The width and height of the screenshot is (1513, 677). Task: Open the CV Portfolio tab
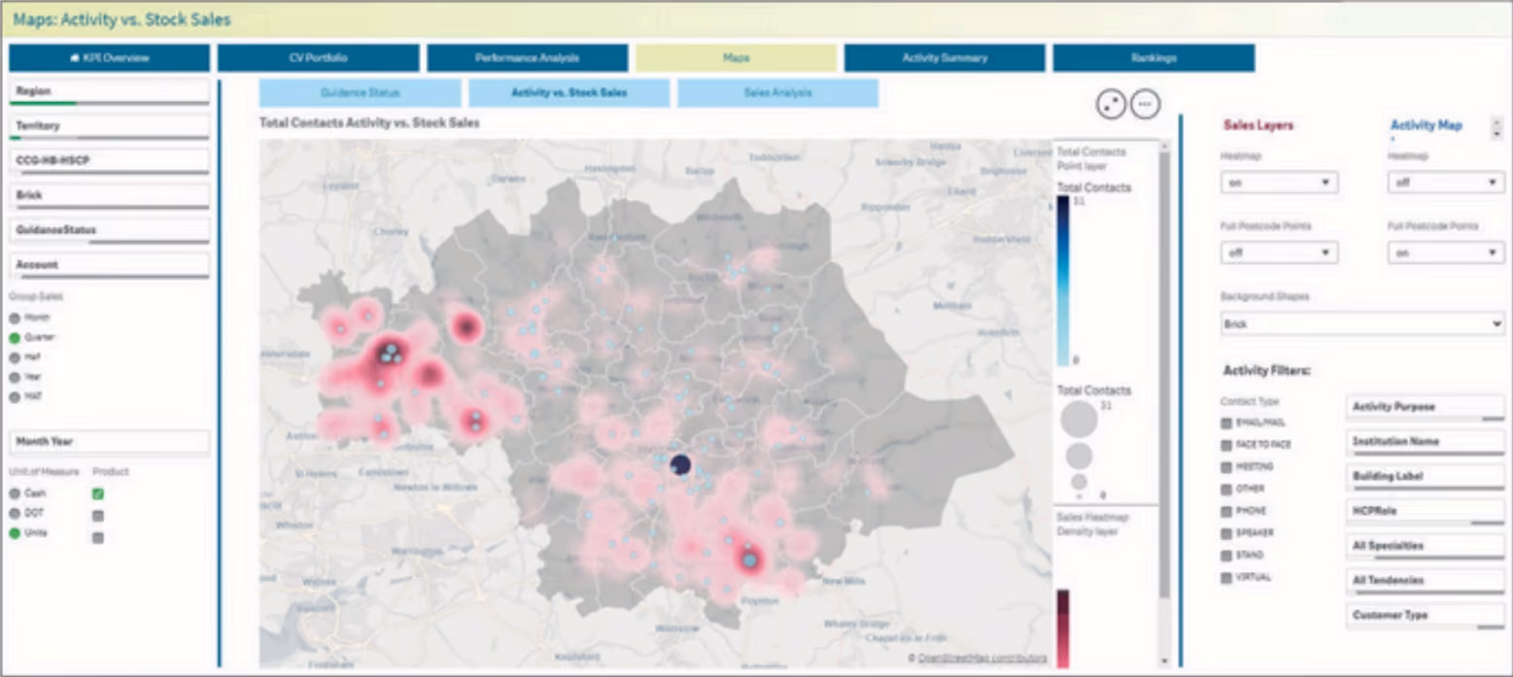tap(319, 58)
